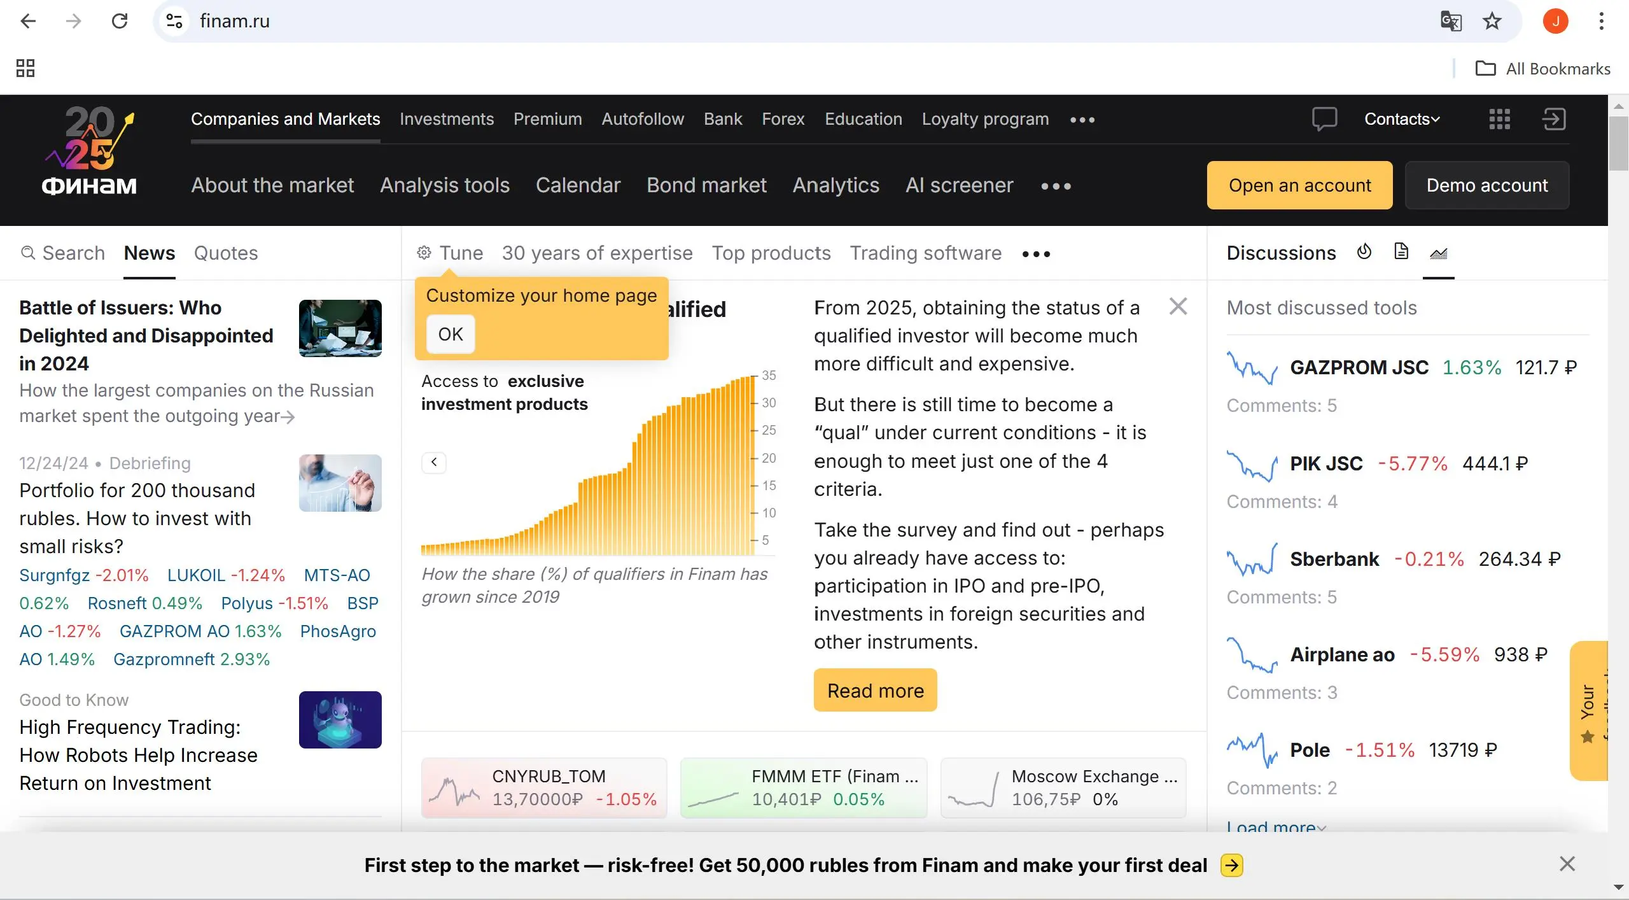Open the Chrome profile avatar
Viewport: 1629px width, 900px height.
click(1556, 21)
